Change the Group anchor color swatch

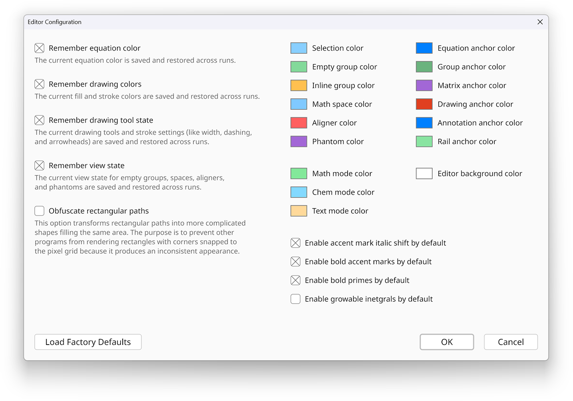[x=424, y=66]
